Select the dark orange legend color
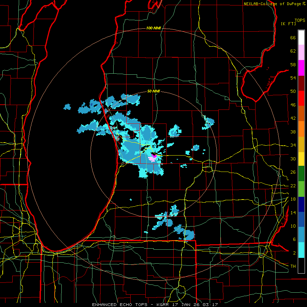The image size is (307, 307). 301,114
